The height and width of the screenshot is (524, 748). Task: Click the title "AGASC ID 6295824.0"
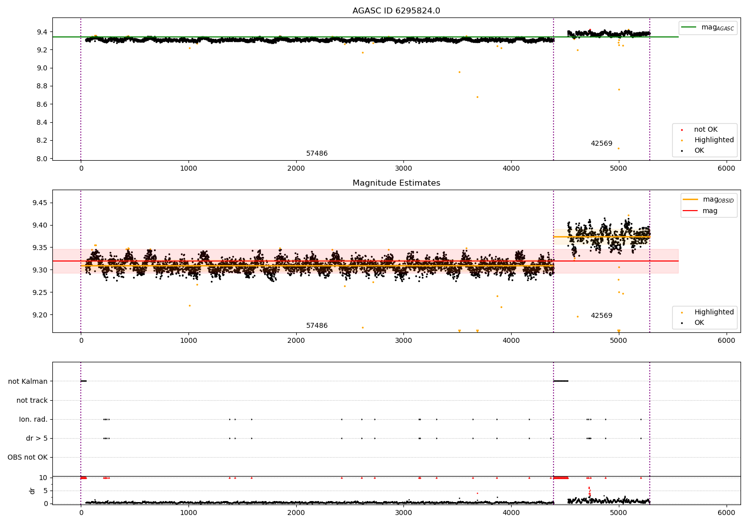[x=396, y=11]
